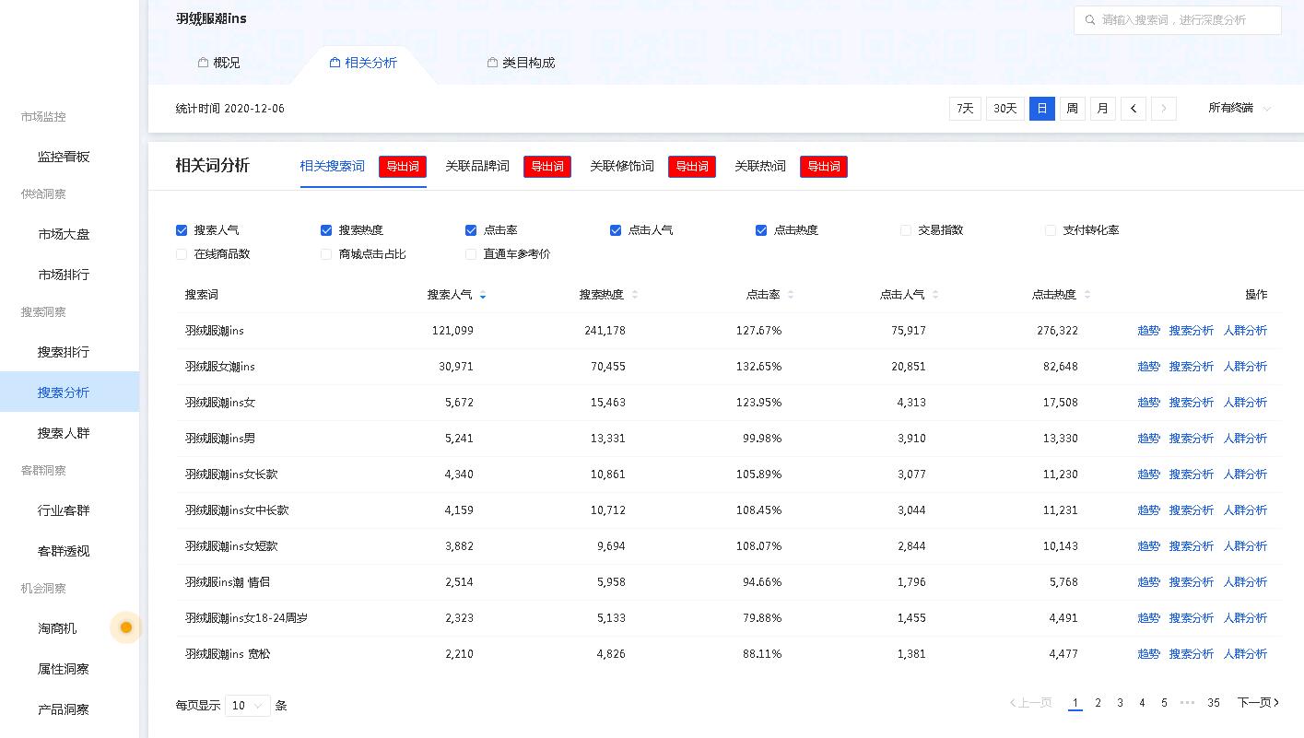Open 搜索排行 in the sidebar
Image resolution: width=1304 pixels, height=738 pixels.
click(x=64, y=352)
